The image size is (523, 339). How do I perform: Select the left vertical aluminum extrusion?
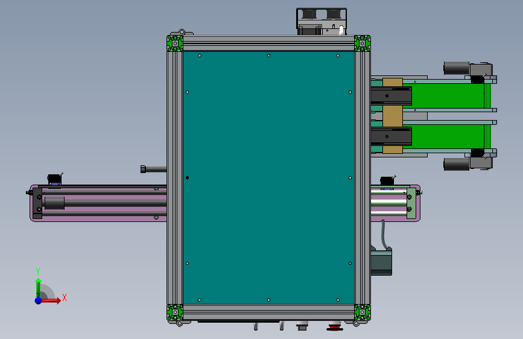[x=175, y=177]
